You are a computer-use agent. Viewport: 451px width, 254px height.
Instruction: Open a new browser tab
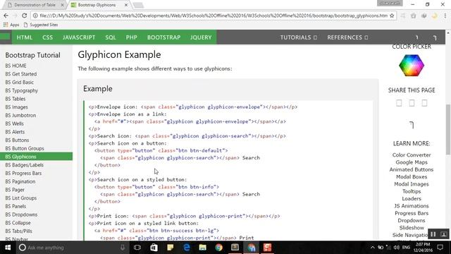click(138, 5)
